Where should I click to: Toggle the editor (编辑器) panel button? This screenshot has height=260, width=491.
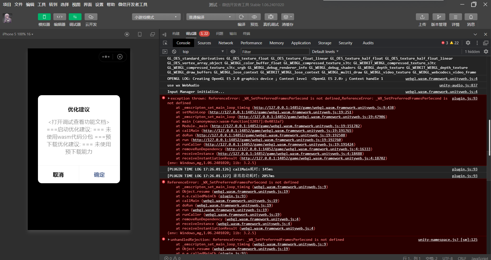59,17
